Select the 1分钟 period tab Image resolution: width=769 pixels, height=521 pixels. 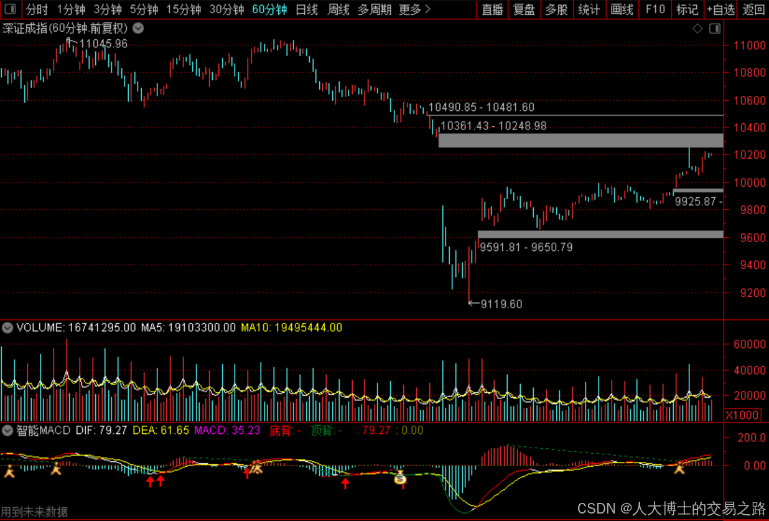(71, 9)
